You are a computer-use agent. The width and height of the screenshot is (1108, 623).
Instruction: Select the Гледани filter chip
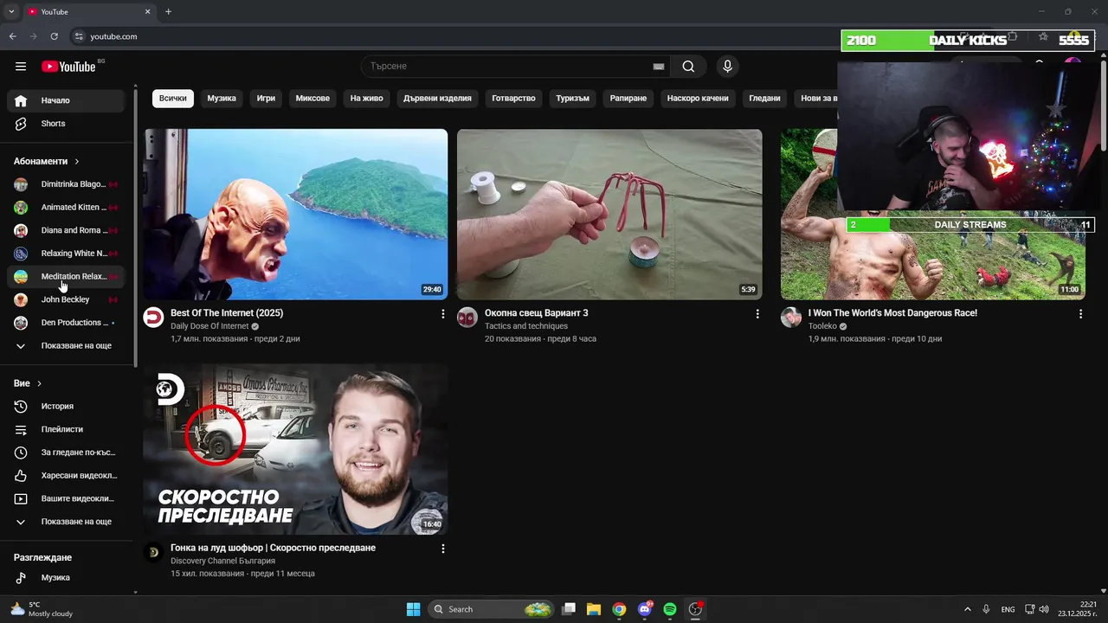coord(764,98)
